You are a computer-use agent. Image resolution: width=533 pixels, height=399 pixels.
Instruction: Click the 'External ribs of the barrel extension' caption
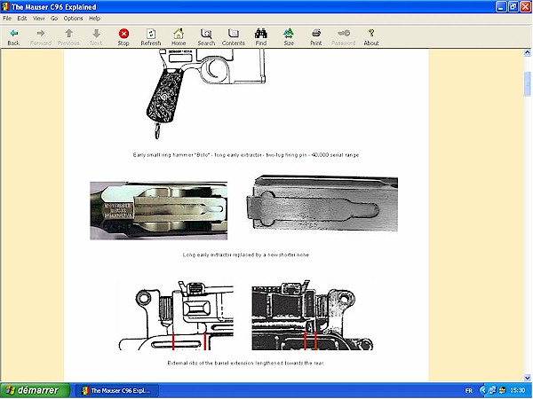tap(246, 363)
